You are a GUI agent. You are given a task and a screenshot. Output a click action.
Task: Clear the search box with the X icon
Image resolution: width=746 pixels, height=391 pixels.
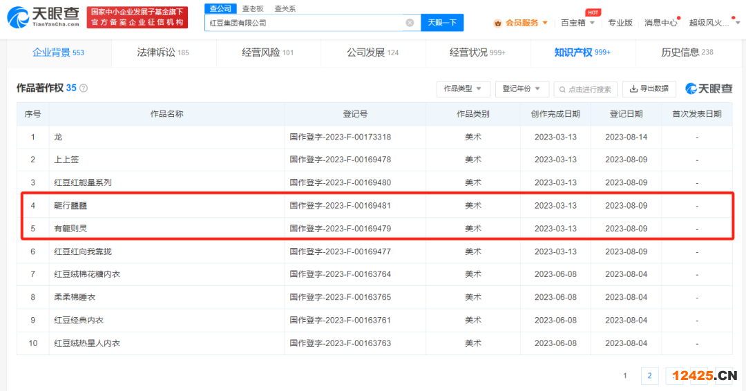(x=410, y=23)
